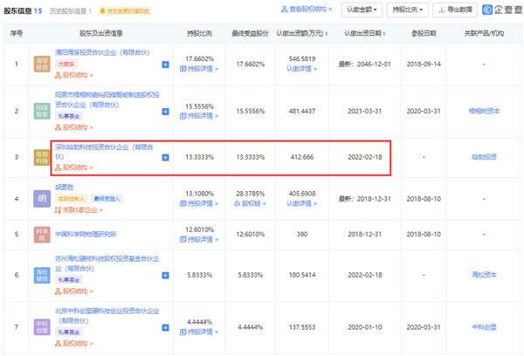Open the 持股比例 dropdown filter
Viewport: 524px width, 356px height.
tap(408, 10)
